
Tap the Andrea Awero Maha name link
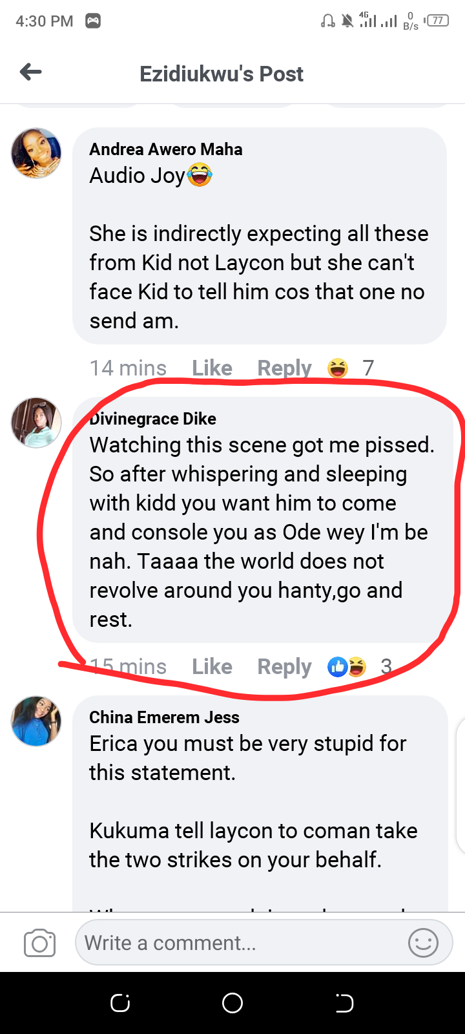[x=166, y=149]
